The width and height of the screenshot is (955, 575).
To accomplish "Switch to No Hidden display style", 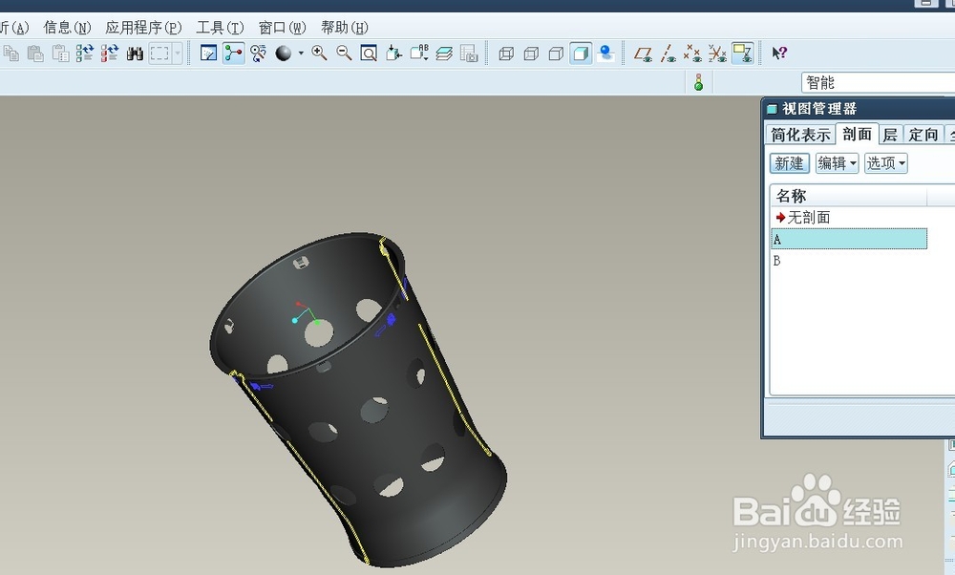I will coord(556,53).
